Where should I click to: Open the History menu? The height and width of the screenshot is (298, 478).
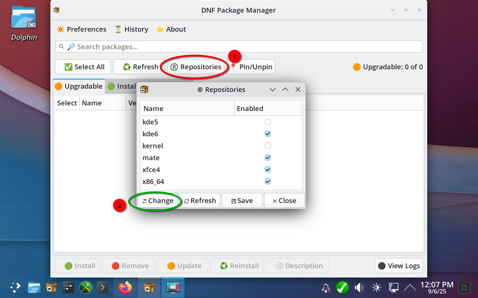[131, 29]
